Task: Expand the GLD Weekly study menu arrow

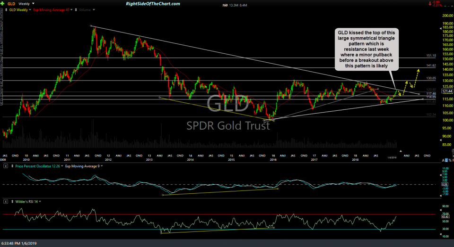Action: 30,10
